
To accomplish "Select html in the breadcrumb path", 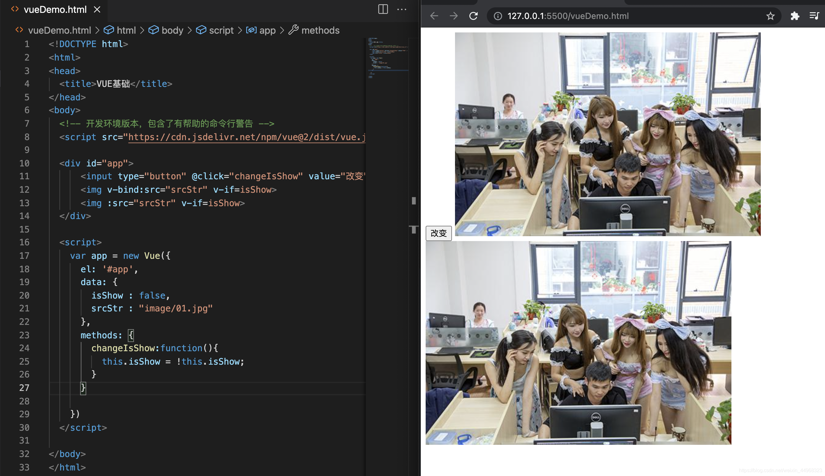I will pyautogui.click(x=126, y=30).
